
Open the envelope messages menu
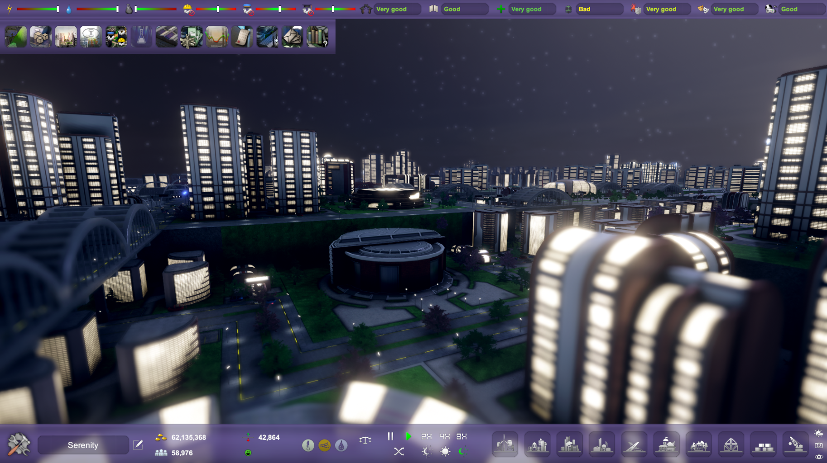tap(292, 37)
